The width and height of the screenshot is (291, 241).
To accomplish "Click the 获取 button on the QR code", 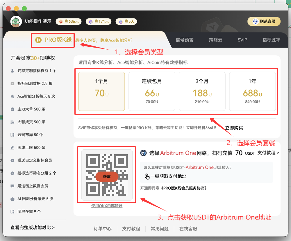I will coord(106,176).
